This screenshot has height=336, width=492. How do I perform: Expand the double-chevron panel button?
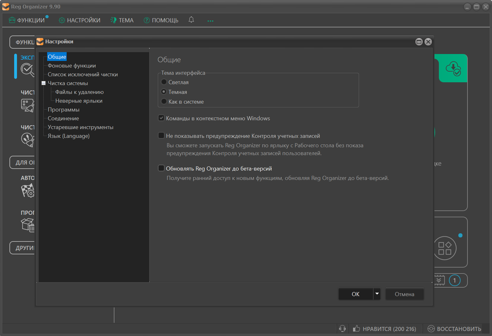[x=439, y=280]
